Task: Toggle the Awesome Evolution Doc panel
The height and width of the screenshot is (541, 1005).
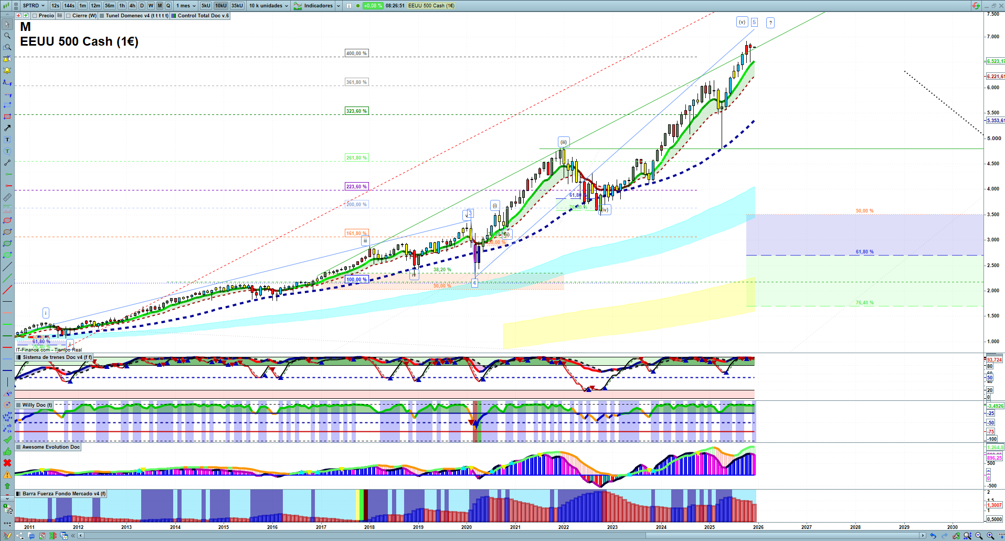Action: pos(19,447)
